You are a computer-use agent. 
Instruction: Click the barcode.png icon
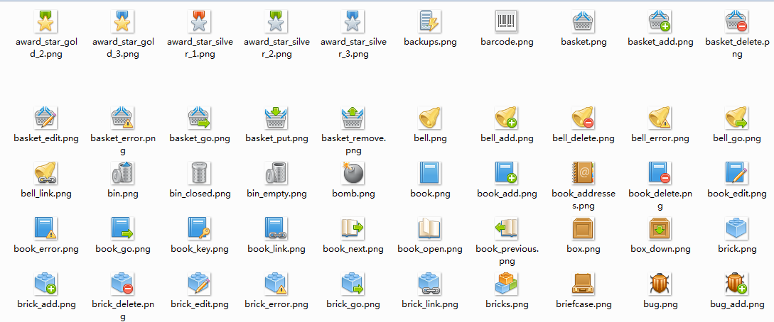[507, 21]
